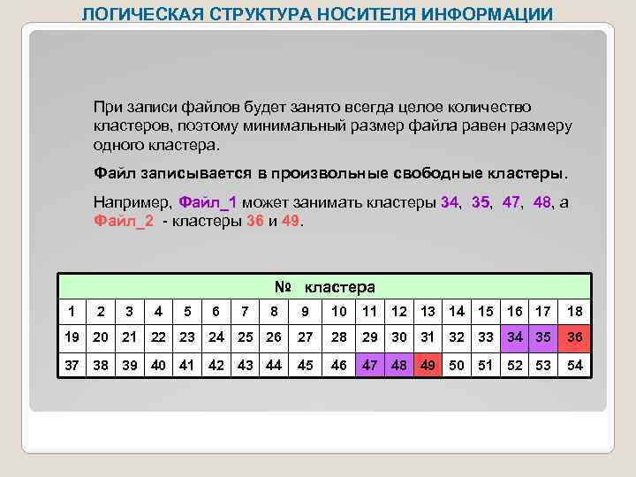Select the purple cluster cell 34
Image resolution: width=636 pixels, height=477 pixels.
[515, 337]
